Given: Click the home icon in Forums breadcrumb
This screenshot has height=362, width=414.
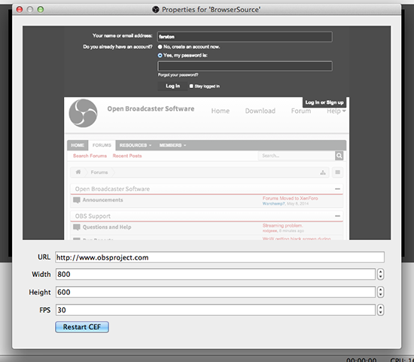Looking at the screenshot, I should pyautogui.click(x=78, y=172).
